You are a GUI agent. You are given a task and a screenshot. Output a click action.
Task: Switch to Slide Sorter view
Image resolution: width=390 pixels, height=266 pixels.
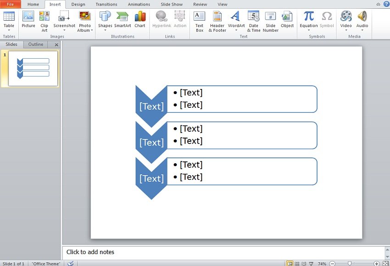[297, 264]
